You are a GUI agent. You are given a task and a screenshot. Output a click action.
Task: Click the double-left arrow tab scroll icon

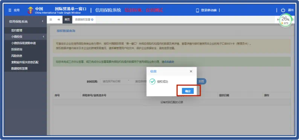(58, 20)
